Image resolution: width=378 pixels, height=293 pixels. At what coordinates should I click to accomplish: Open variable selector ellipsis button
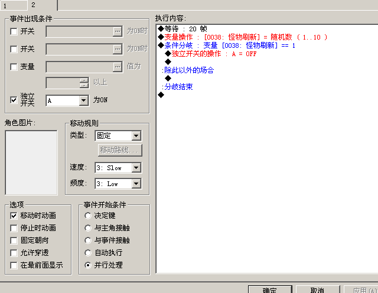click(118, 67)
